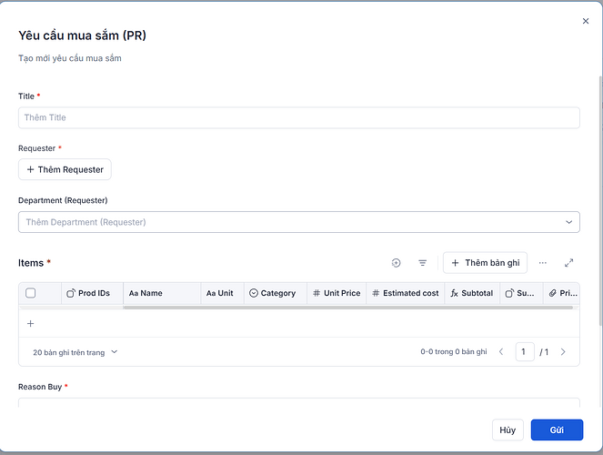Viewport: 603px width, 455px height.
Task: Click the Name column header
Action: point(162,293)
